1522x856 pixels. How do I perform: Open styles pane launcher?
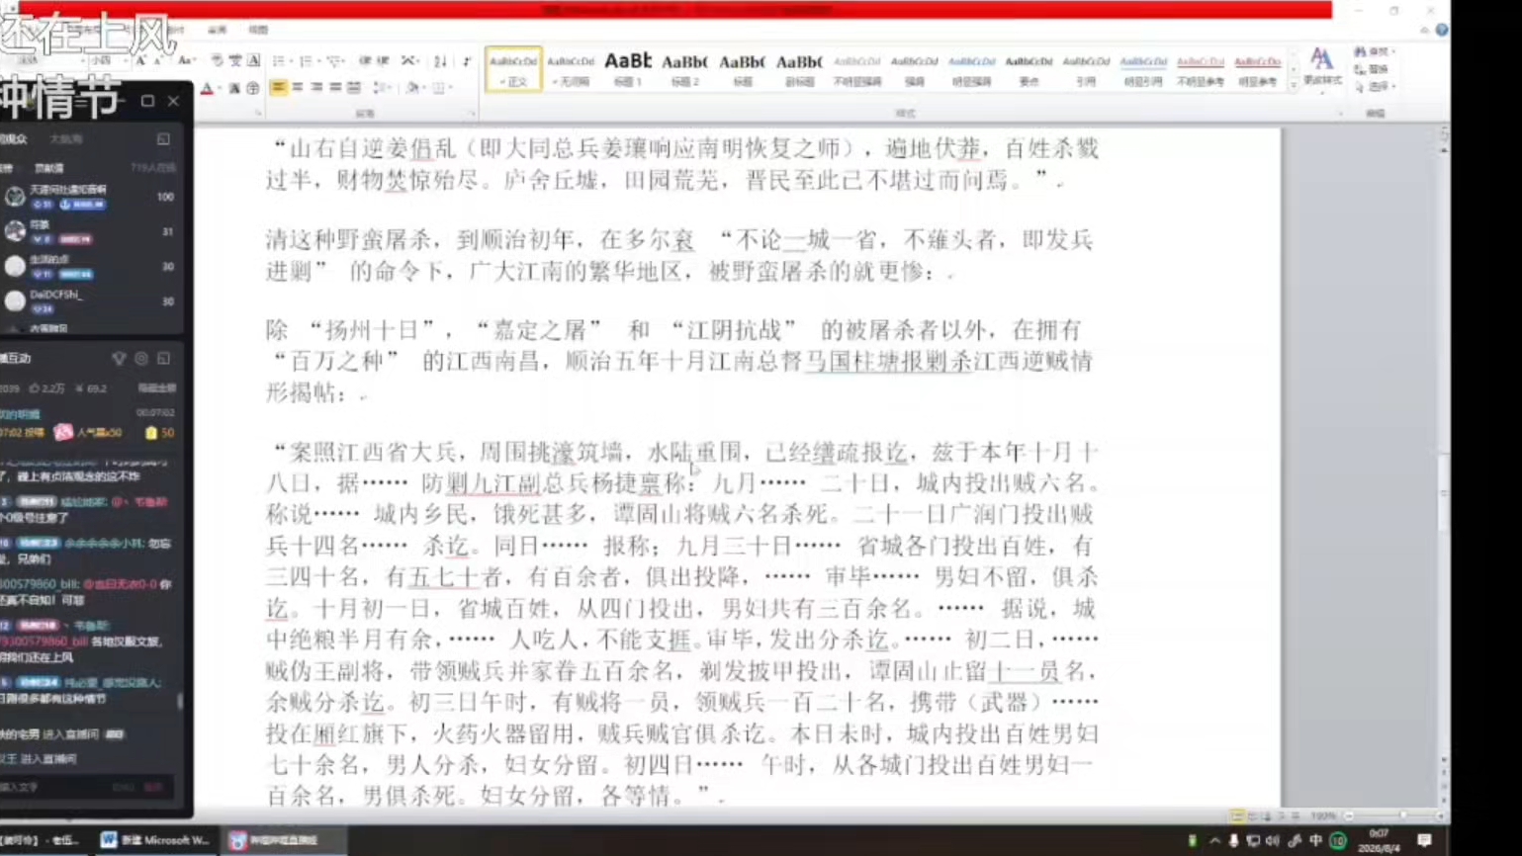pyautogui.click(x=1341, y=114)
